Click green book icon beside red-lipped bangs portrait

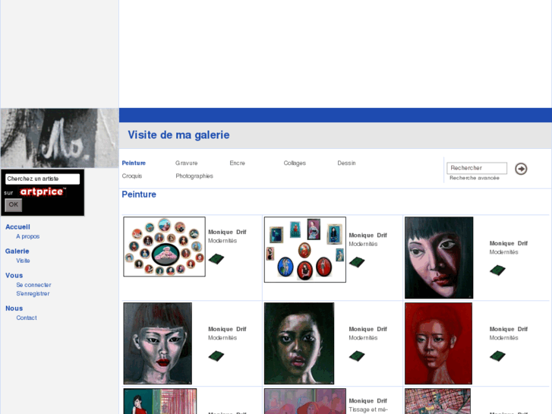pos(216,356)
